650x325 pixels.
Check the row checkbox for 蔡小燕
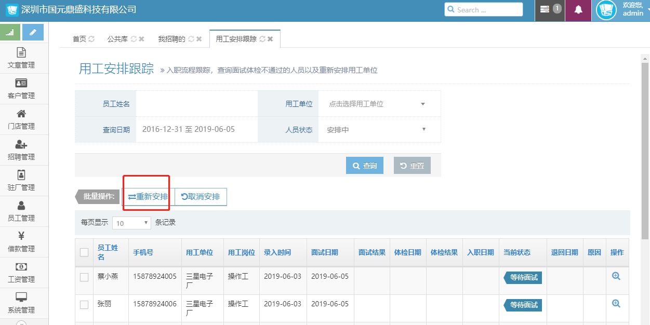[x=84, y=277]
